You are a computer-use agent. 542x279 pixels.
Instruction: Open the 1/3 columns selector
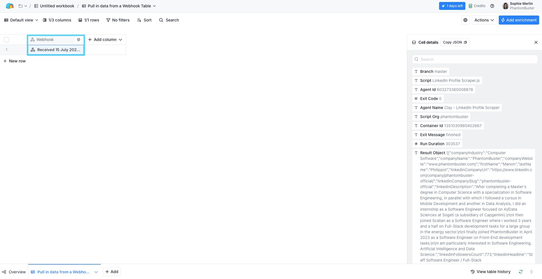[57, 20]
